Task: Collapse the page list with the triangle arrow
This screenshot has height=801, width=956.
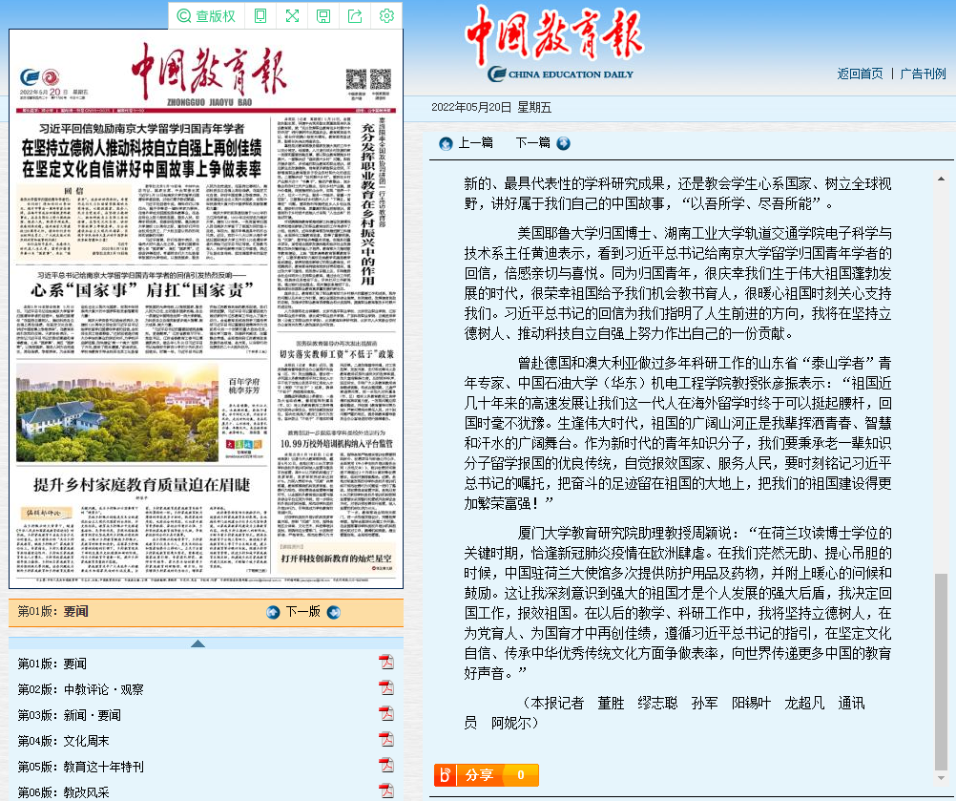Action: click(197, 643)
